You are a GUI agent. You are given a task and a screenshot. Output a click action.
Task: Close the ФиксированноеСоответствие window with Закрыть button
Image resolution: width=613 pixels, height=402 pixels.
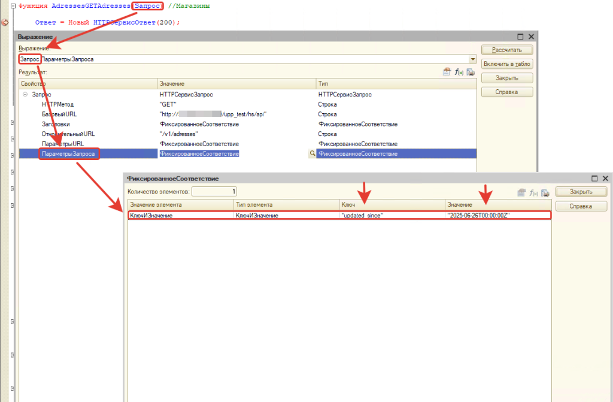[x=581, y=192]
